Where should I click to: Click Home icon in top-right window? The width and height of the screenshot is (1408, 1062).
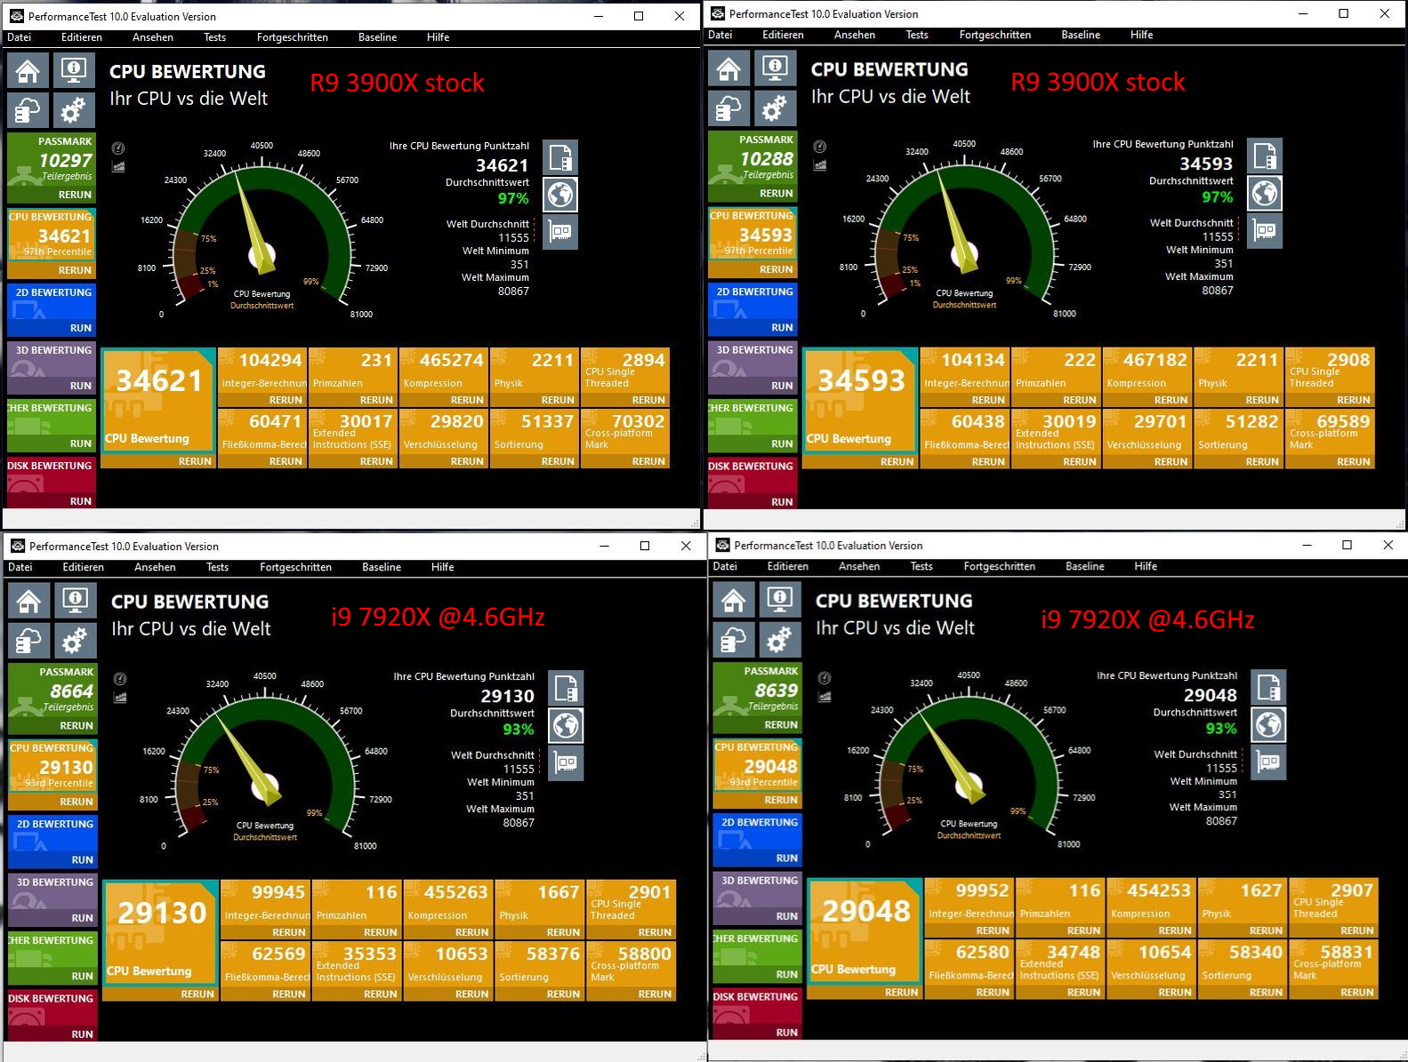728,68
